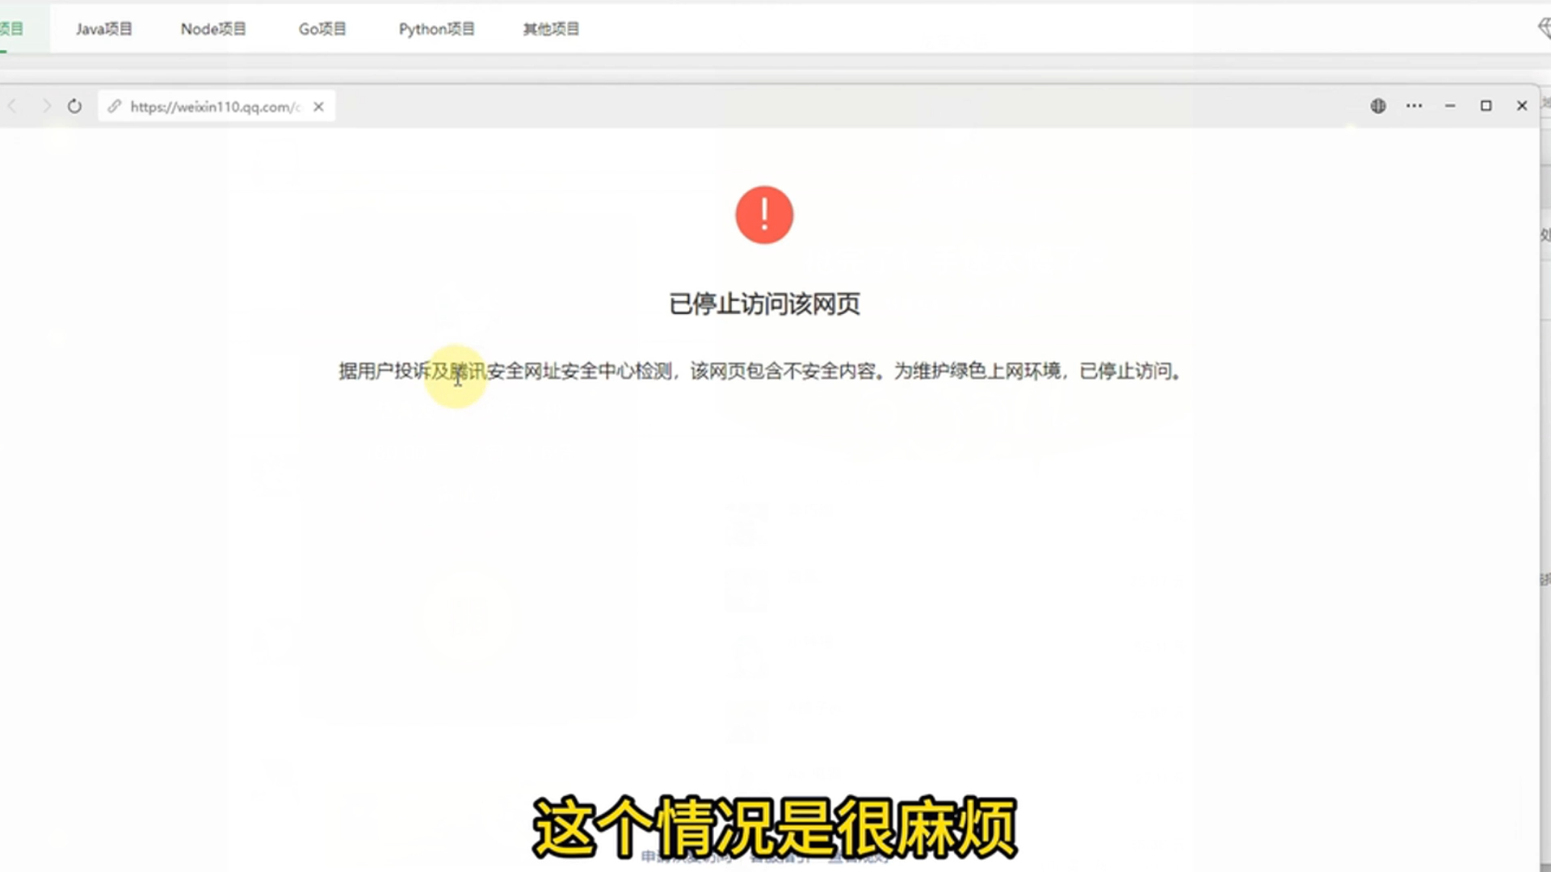
Task: Minimize the embedded browser window
Action: (1450, 106)
